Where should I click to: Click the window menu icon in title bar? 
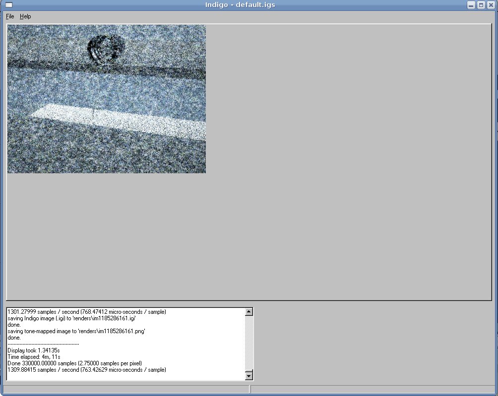pos(8,5)
